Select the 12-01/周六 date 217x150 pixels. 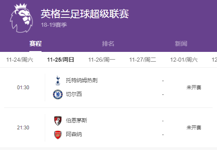[x=184, y=60]
